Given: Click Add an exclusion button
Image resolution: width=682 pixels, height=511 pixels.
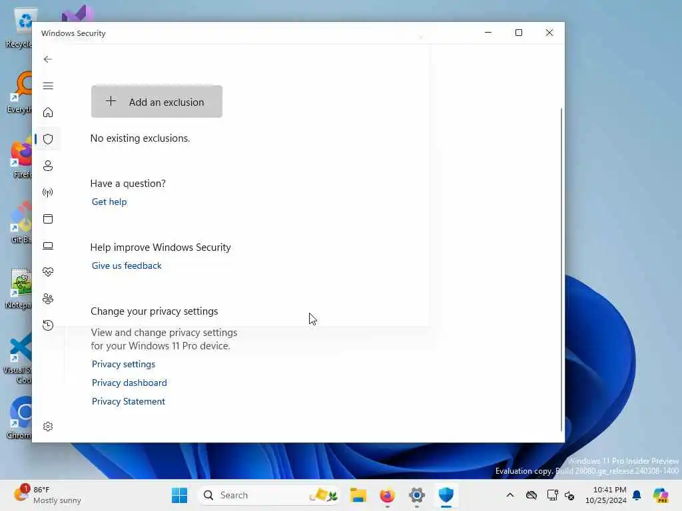Looking at the screenshot, I should coord(157,102).
